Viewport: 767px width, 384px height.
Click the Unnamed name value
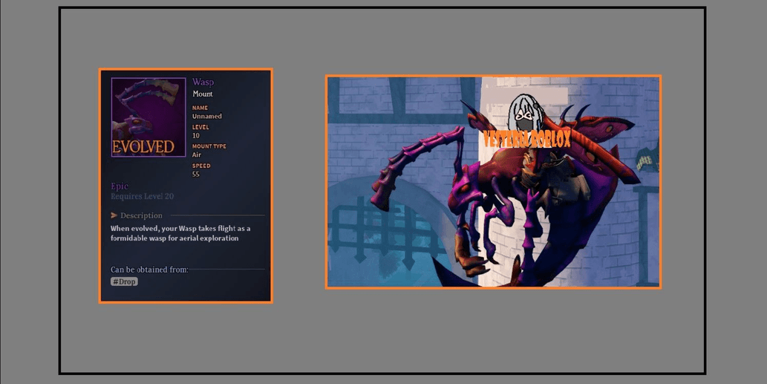[x=206, y=117]
